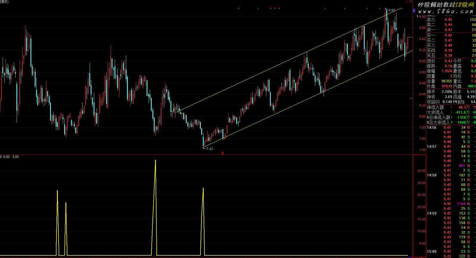Screen dimensions: 476x258
Task: Click the 总量 total volume 96355
Action: (447, 81)
